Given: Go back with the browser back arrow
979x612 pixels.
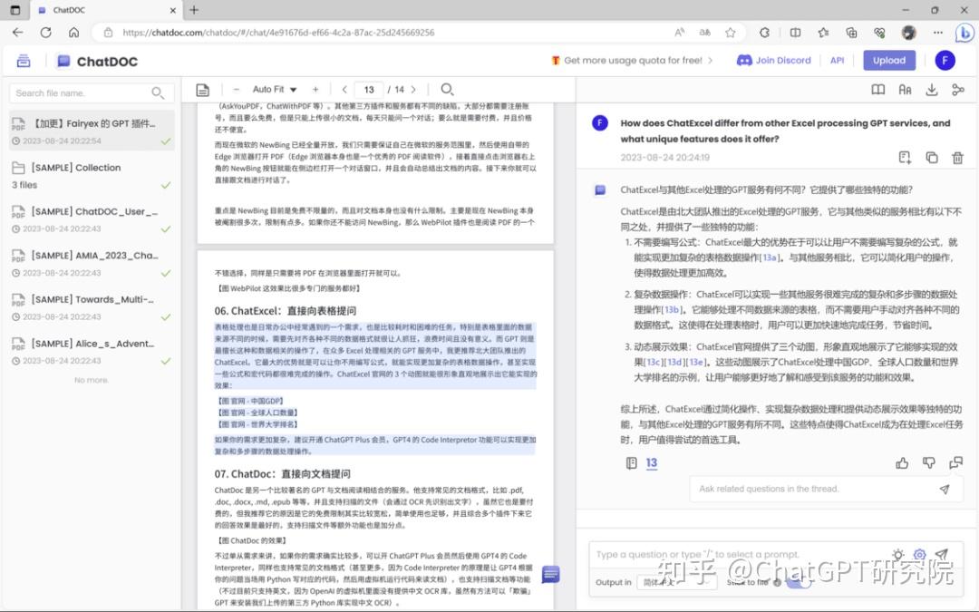Looking at the screenshot, I should [x=17, y=33].
